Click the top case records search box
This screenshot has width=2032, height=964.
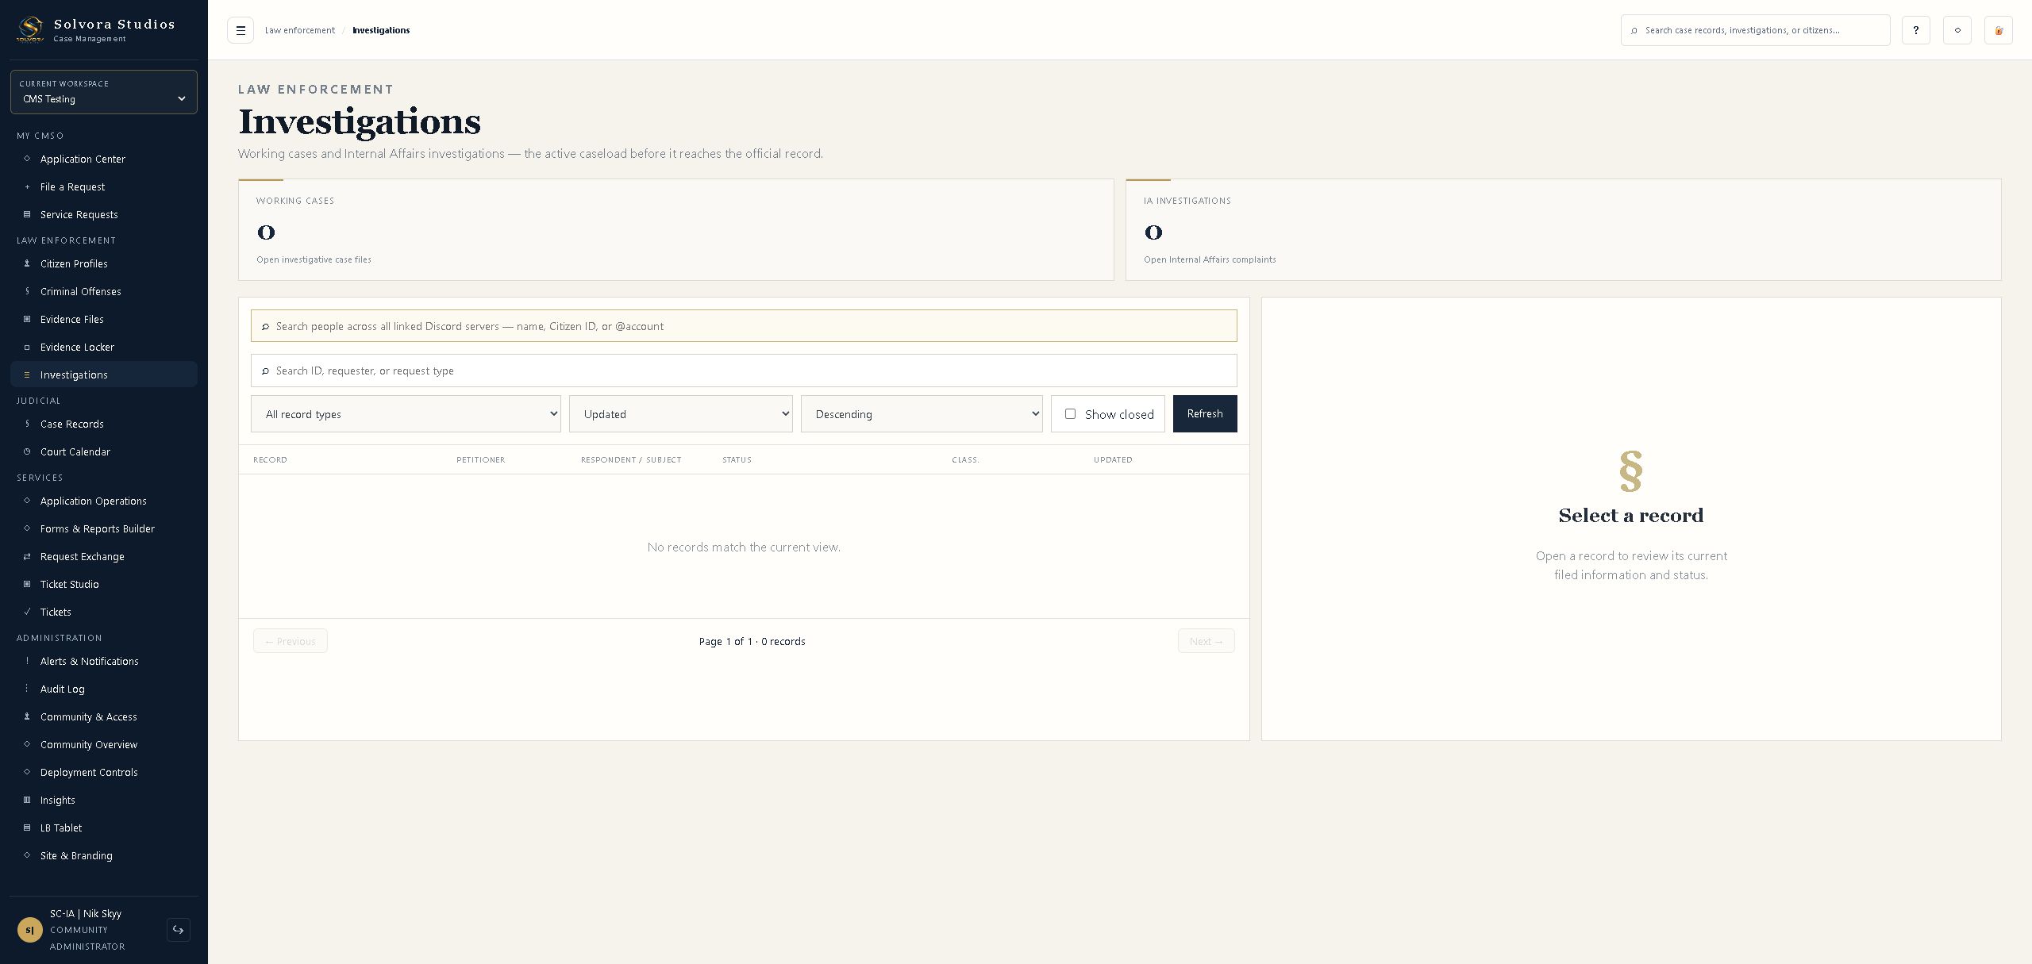tap(1756, 30)
